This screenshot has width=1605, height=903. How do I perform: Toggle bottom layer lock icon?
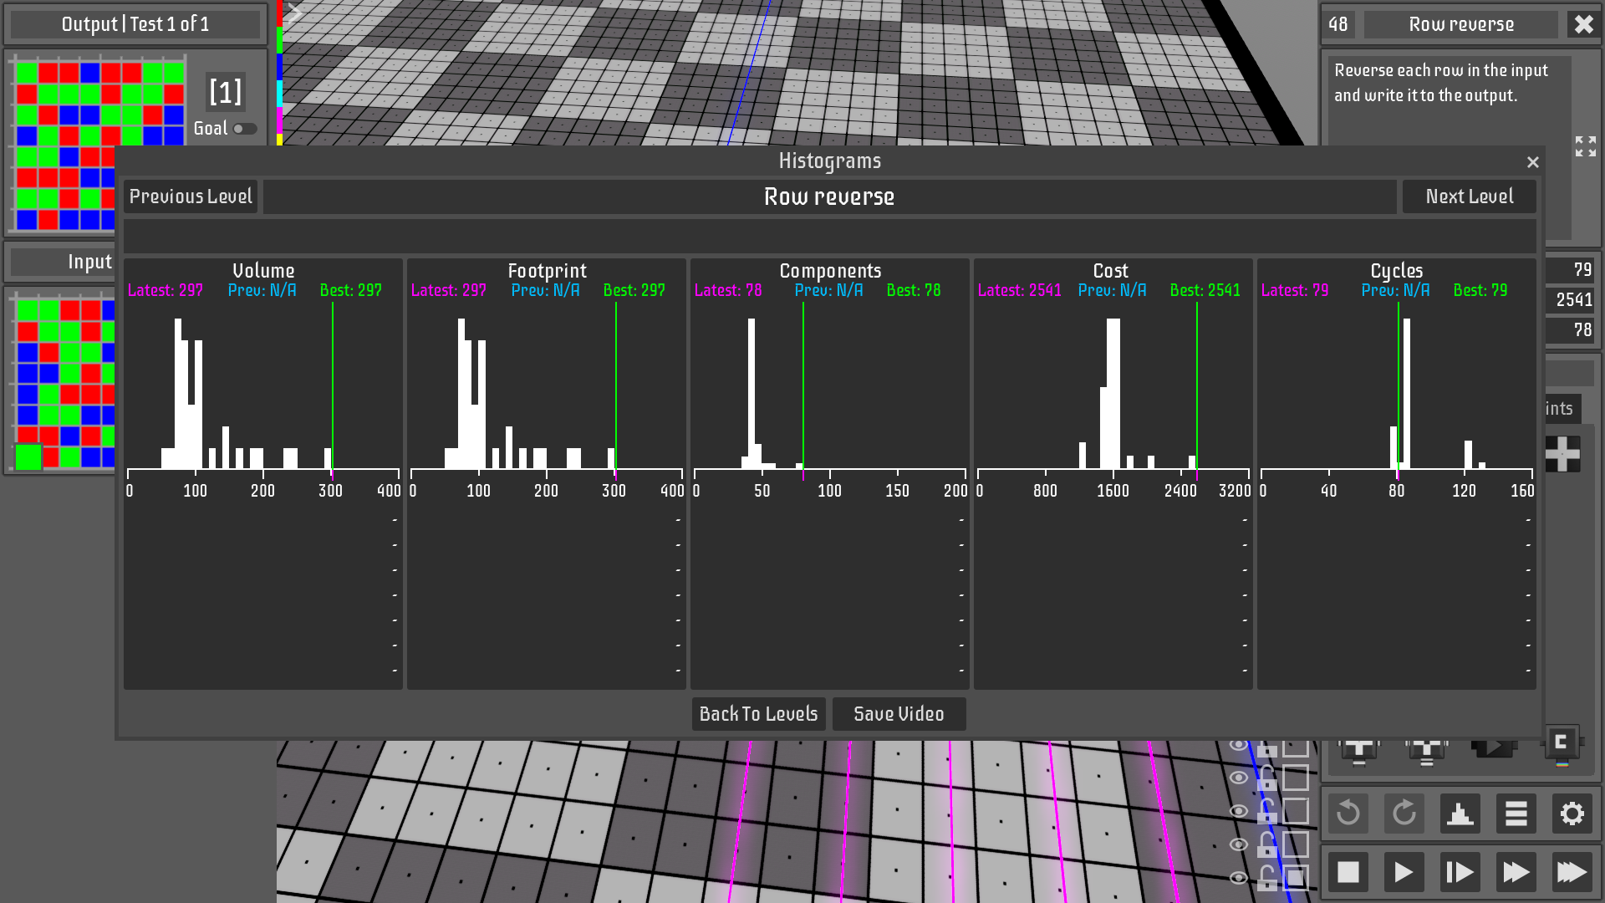click(x=1267, y=878)
